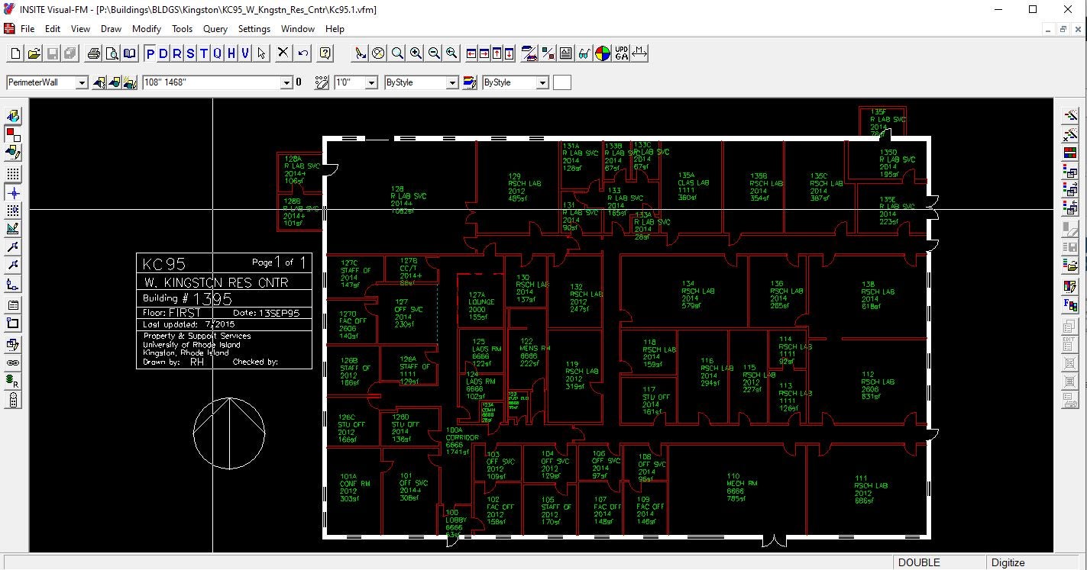Open the Query menu

click(x=215, y=29)
